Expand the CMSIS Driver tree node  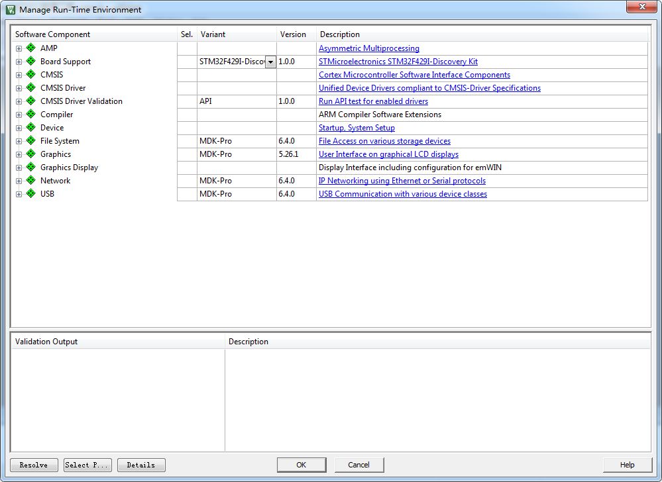point(19,88)
